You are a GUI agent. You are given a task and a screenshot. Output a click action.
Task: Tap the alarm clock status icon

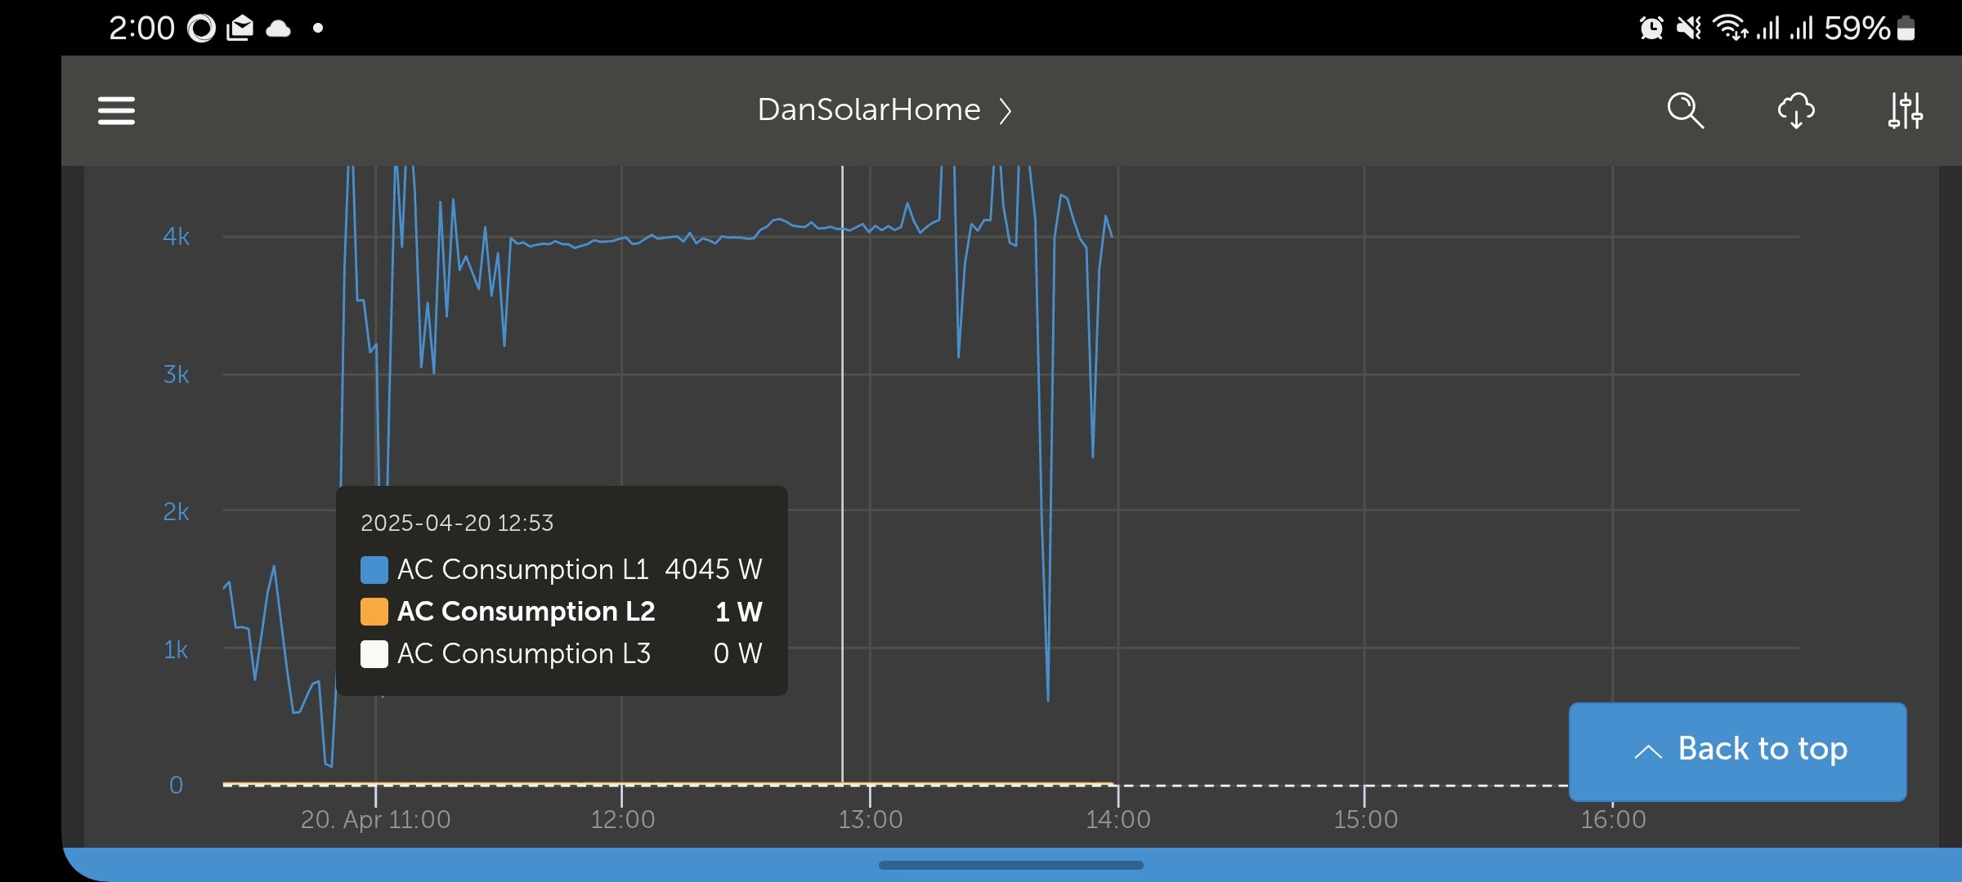[1651, 29]
